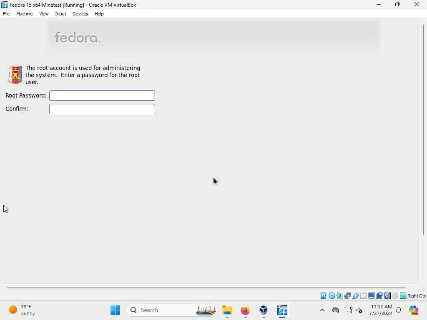
Task: Click the VirtualBox window title icon
Action: [4, 5]
